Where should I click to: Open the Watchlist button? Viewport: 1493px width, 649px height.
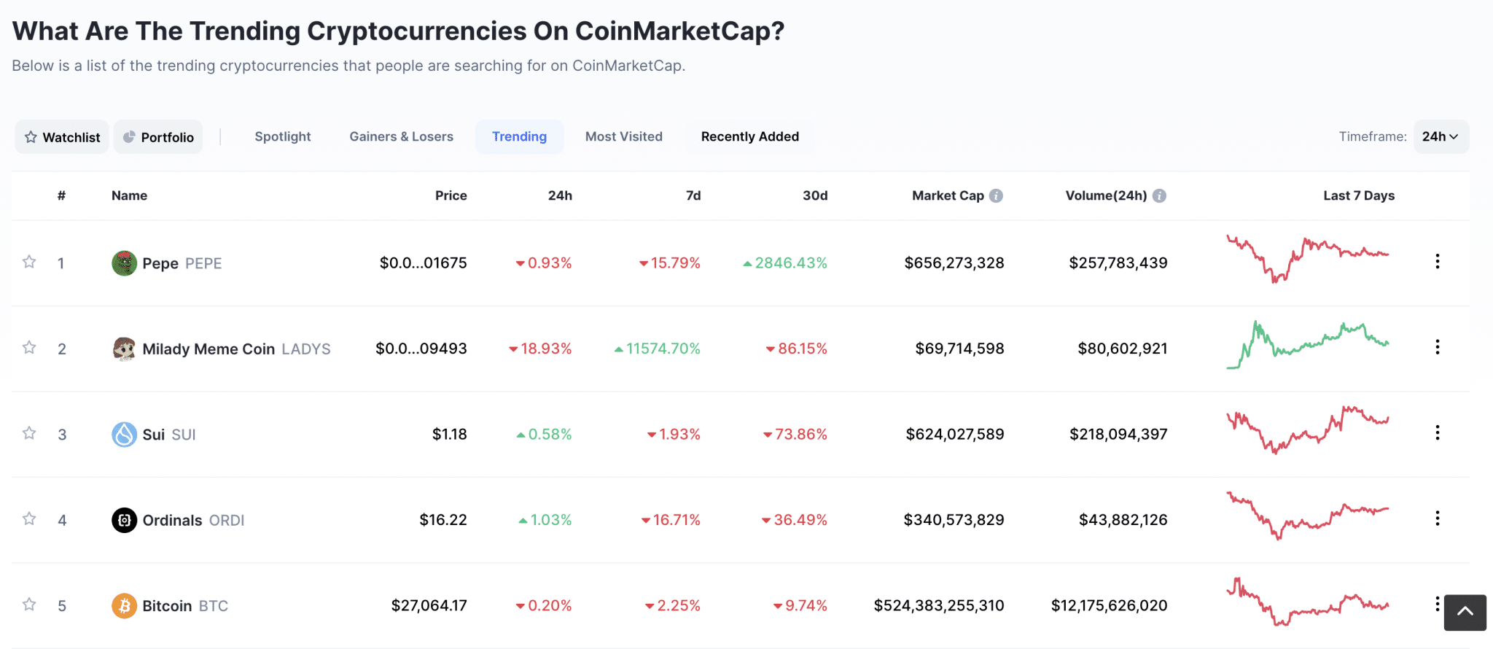(x=62, y=137)
